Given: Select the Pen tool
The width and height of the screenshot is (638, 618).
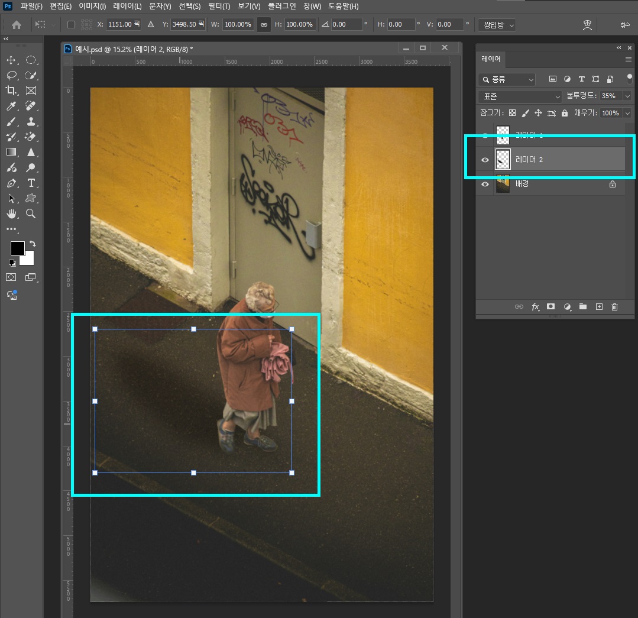Looking at the screenshot, I should coord(11,183).
